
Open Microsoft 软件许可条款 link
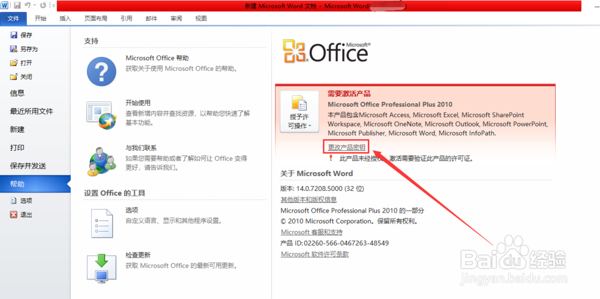coord(314,254)
